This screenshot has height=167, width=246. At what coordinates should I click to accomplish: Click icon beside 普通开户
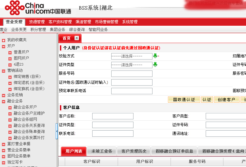click(x=10, y=52)
